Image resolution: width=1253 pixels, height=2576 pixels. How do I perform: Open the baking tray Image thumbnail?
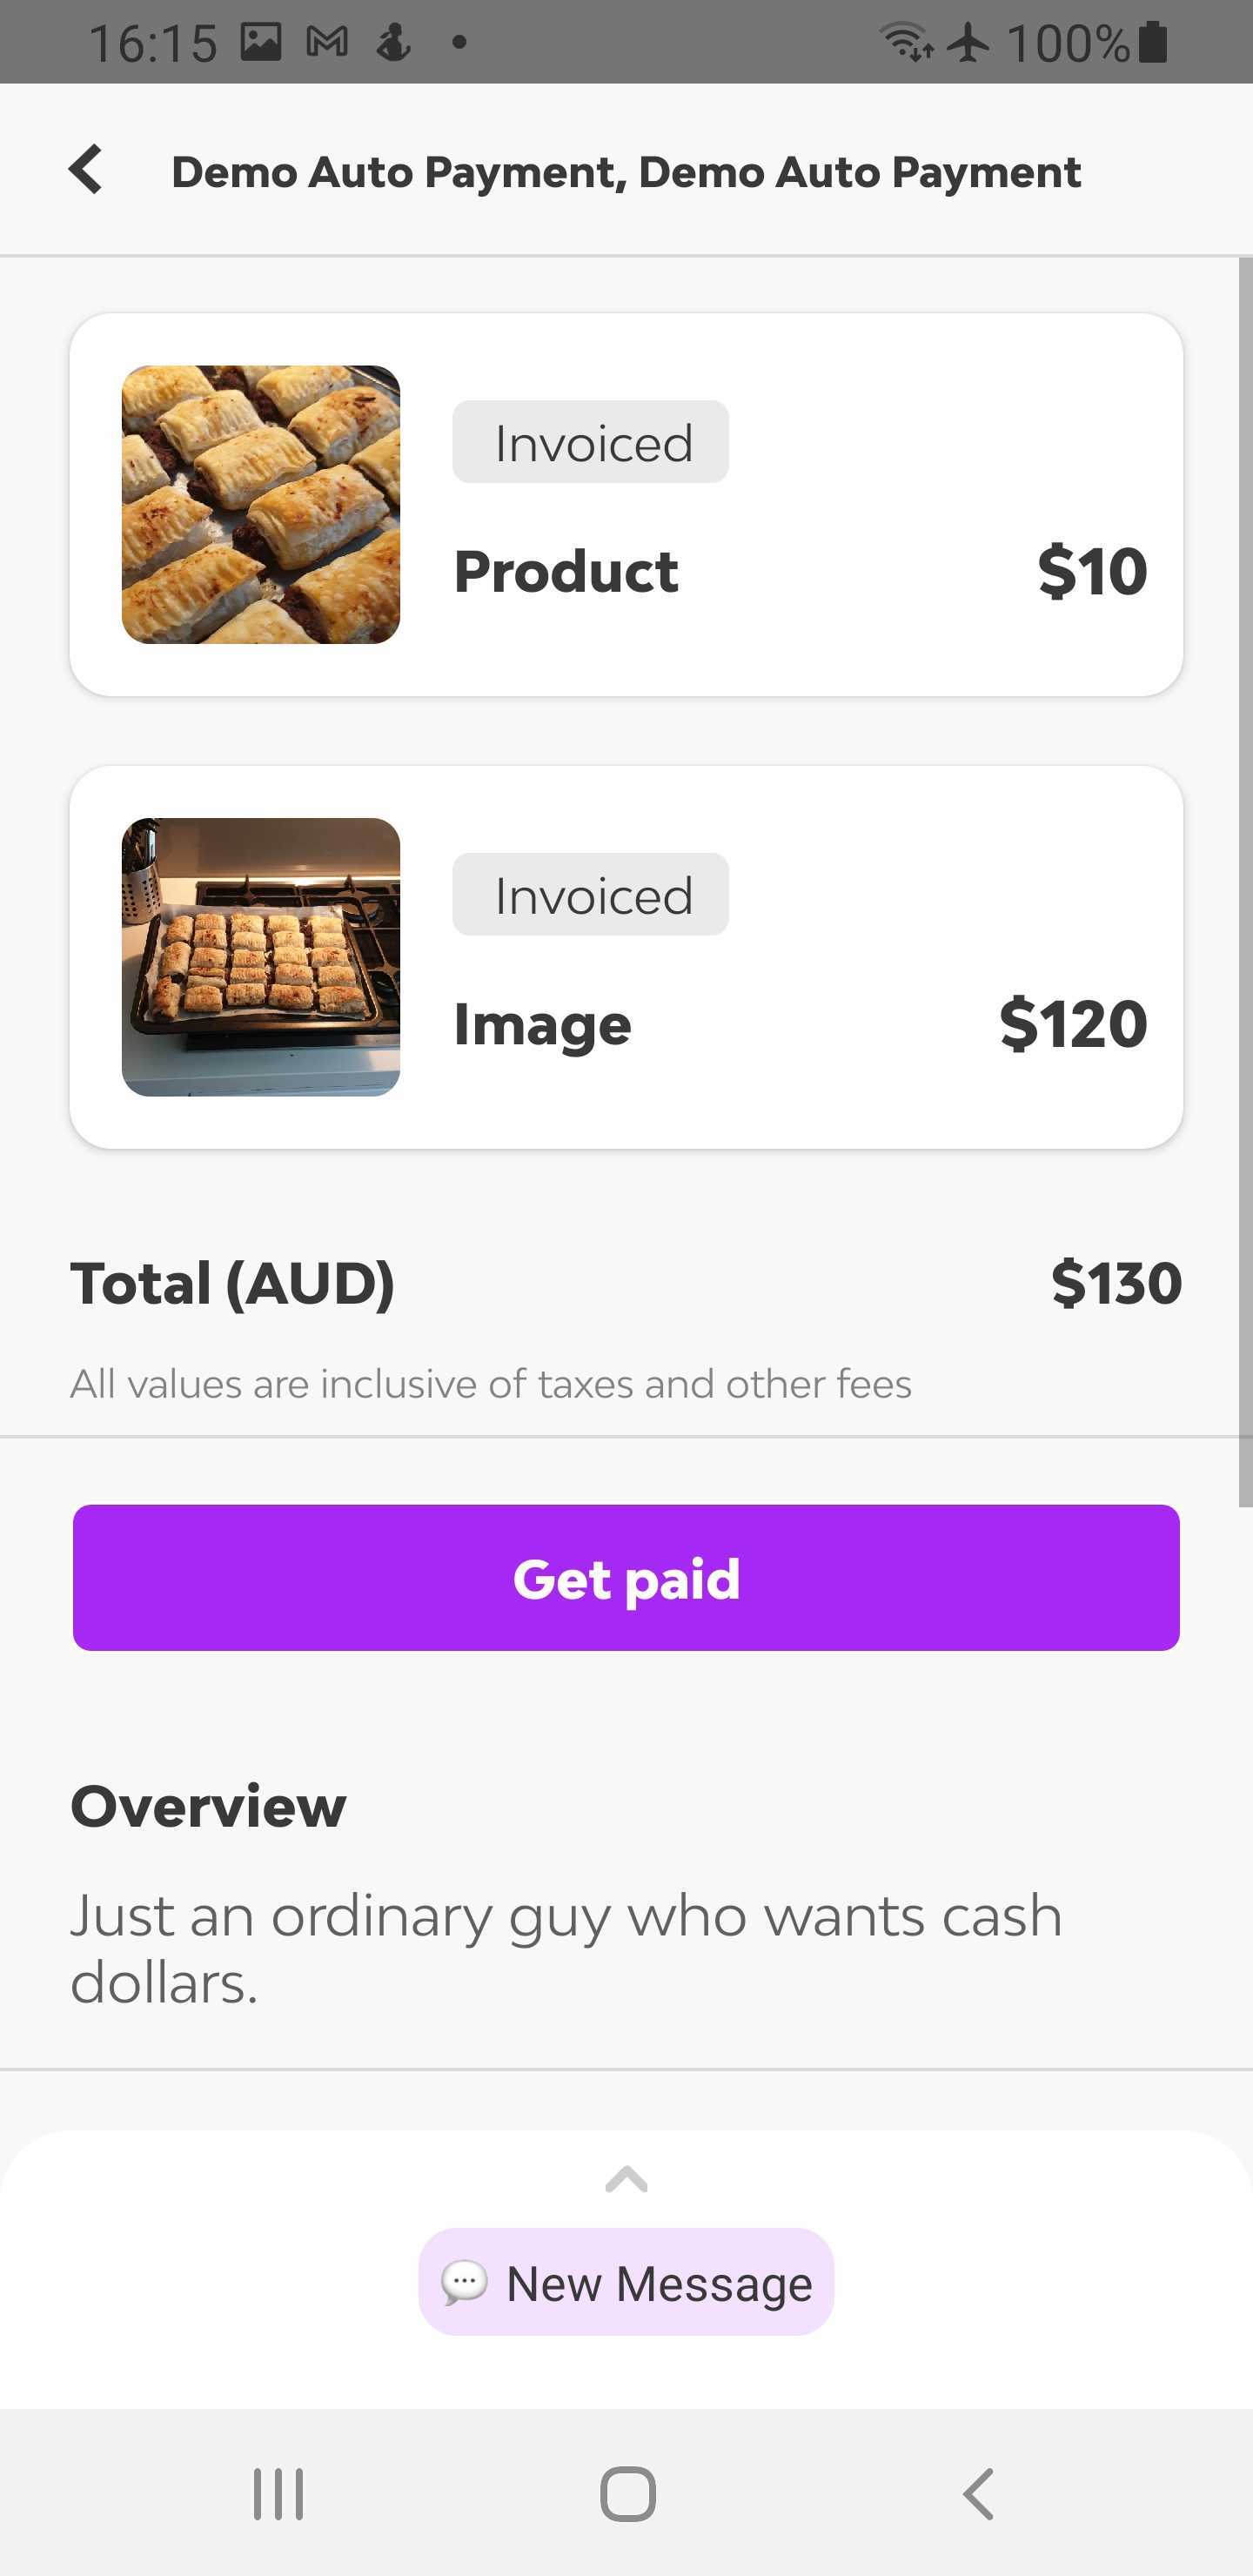261,957
